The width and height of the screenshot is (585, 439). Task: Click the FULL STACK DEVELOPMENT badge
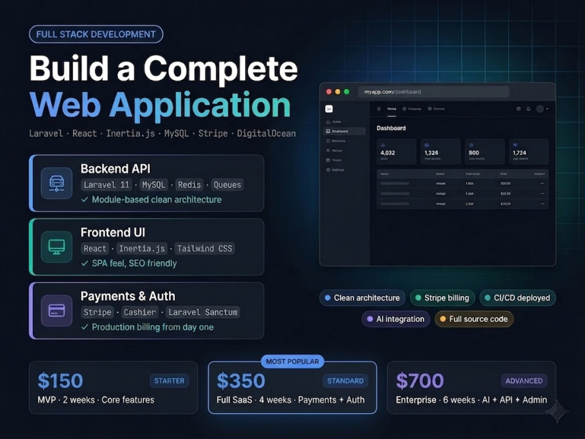pos(96,35)
